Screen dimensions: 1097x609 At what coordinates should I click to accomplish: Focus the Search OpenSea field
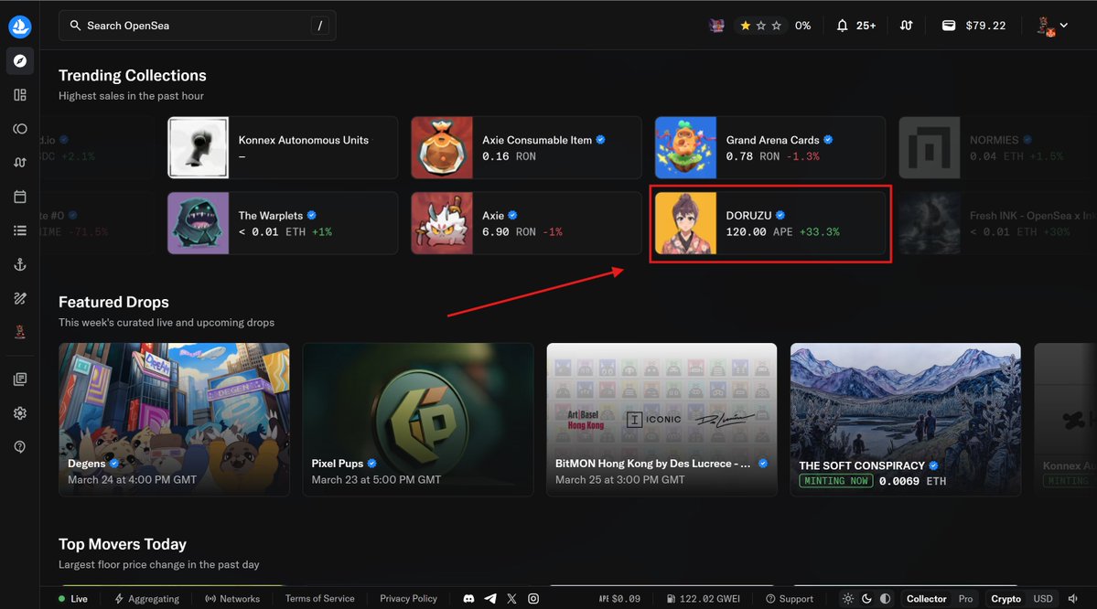click(198, 26)
